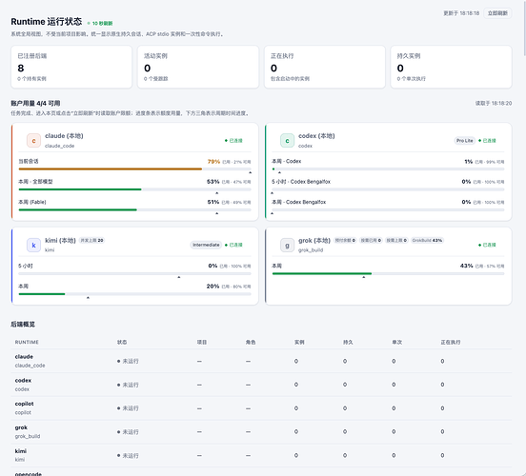Click the persistent instances stat card

451,67
